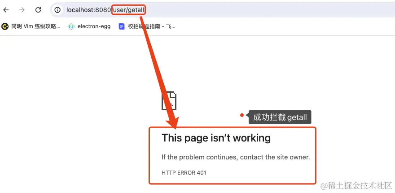Click the broken page document icon
The height and width of the screenshot is (193, 395).
pyautogui.click(x=169, y=100)
